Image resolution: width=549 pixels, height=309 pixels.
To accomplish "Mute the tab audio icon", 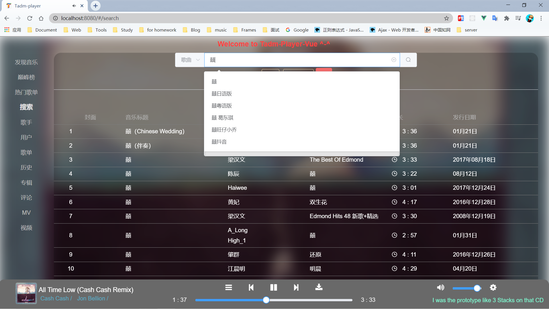I will point(74,6).
